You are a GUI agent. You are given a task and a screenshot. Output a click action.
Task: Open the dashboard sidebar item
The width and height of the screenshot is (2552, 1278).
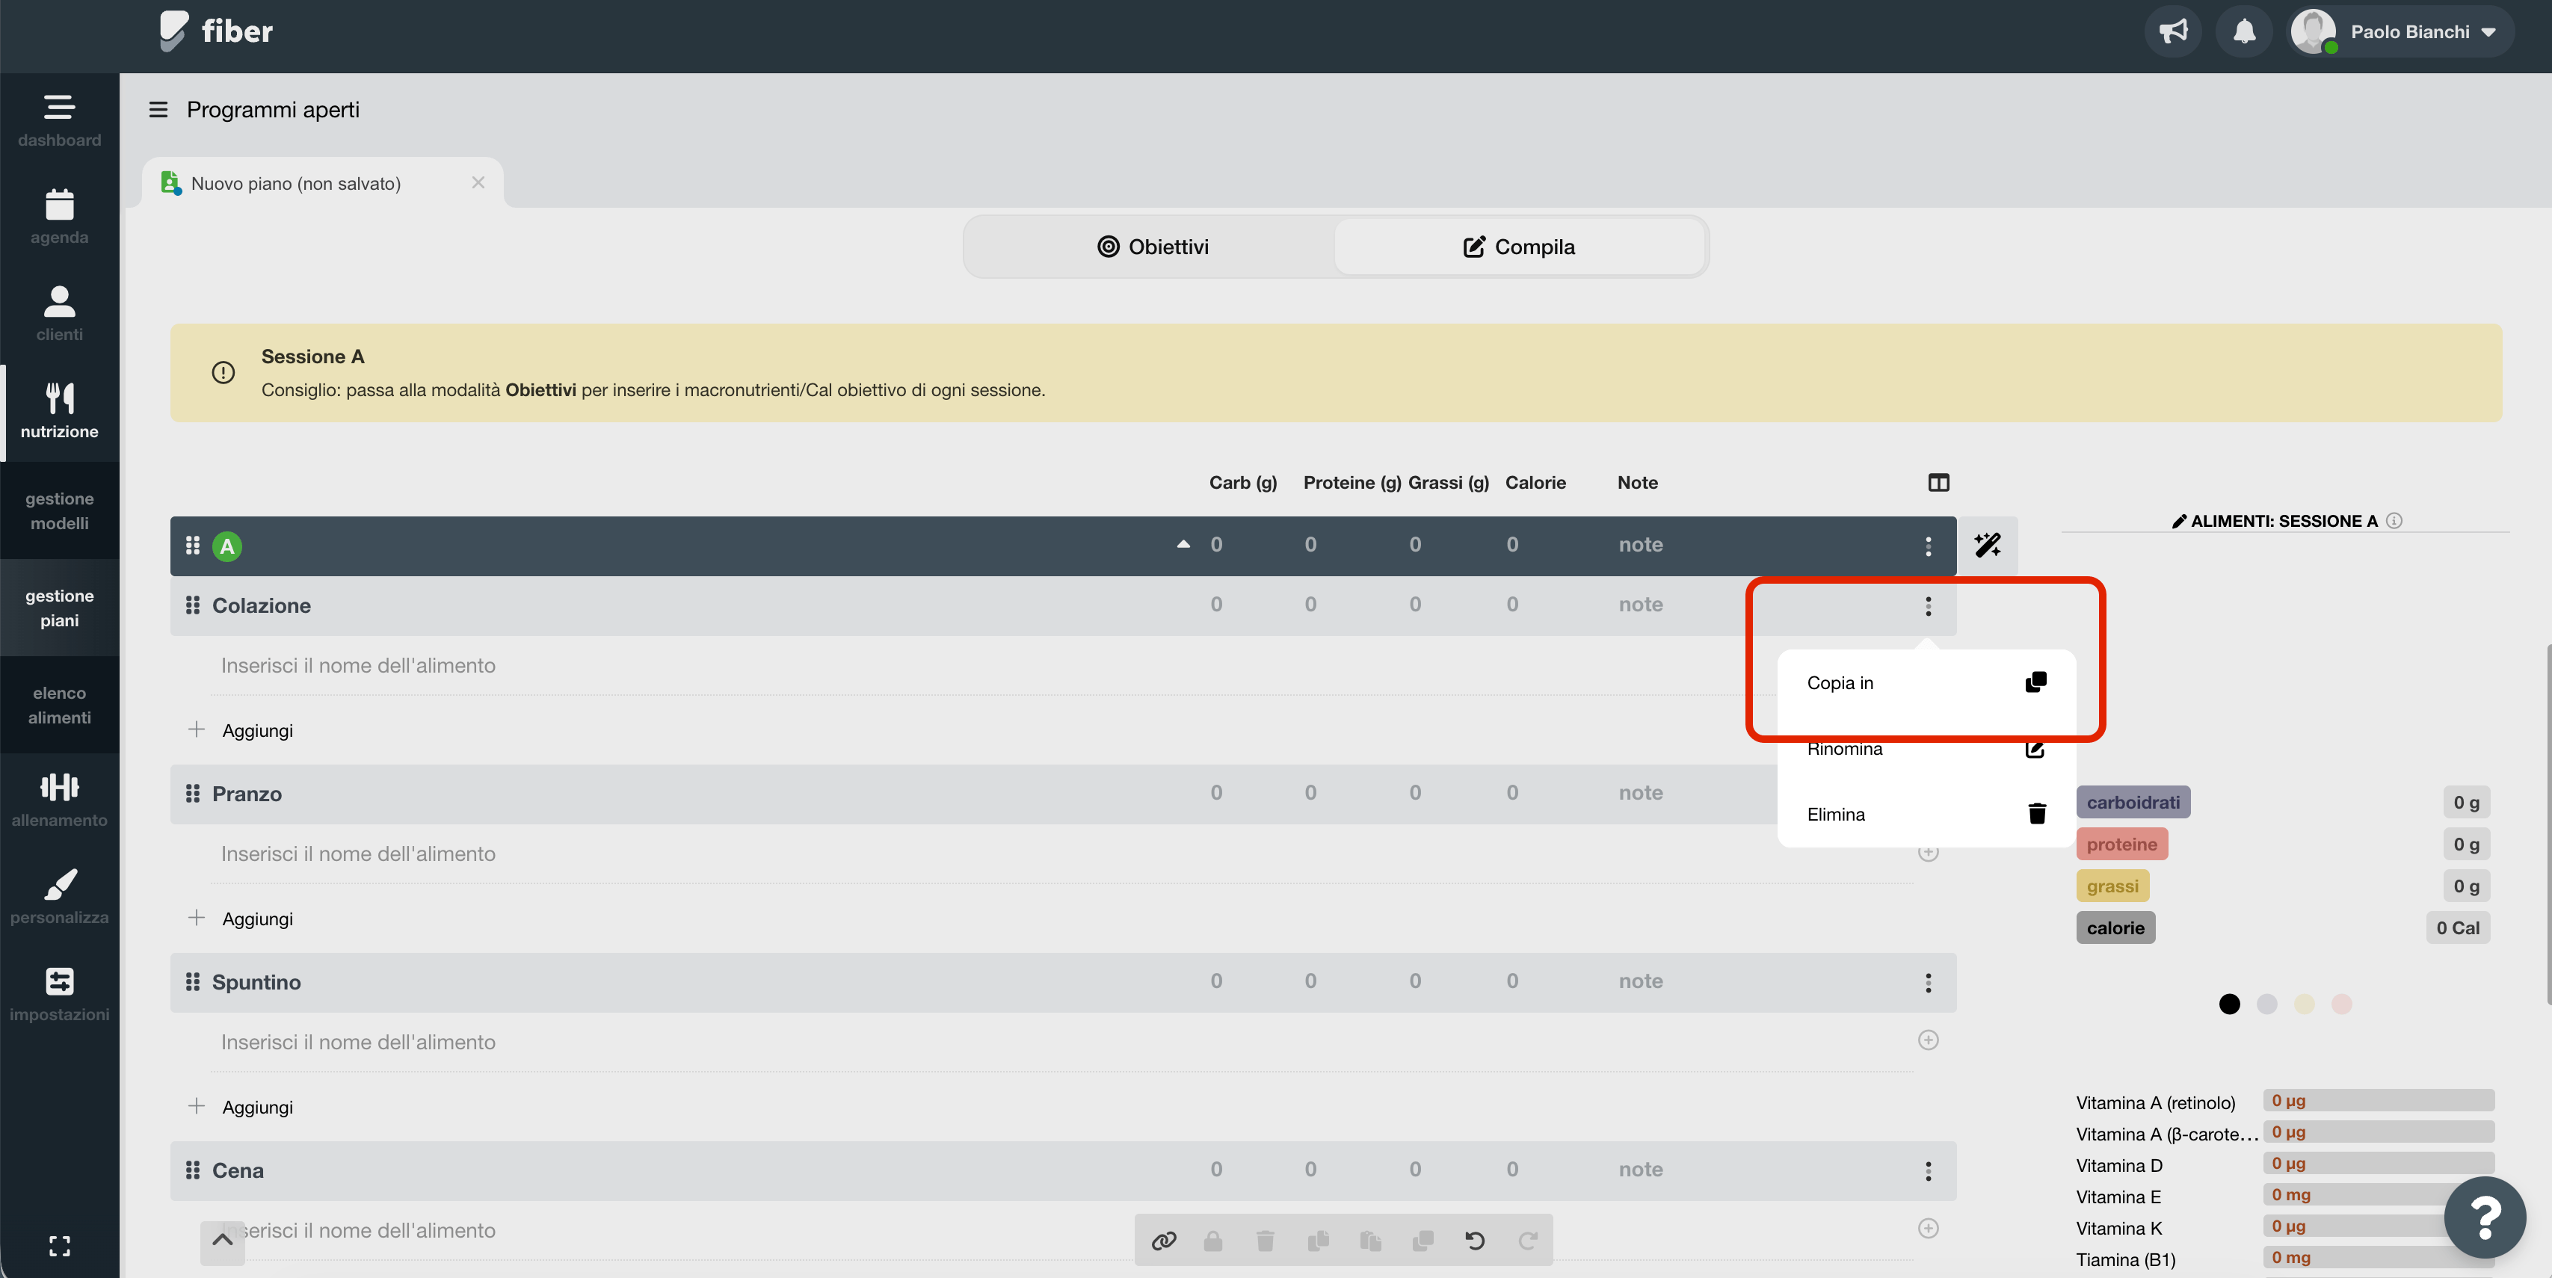coord(60,121)
